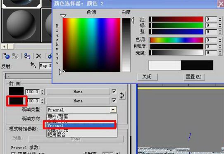This screenshot has height=154, width=224.
Task: Click the Map # name field
Action: [x=45, y=66]
